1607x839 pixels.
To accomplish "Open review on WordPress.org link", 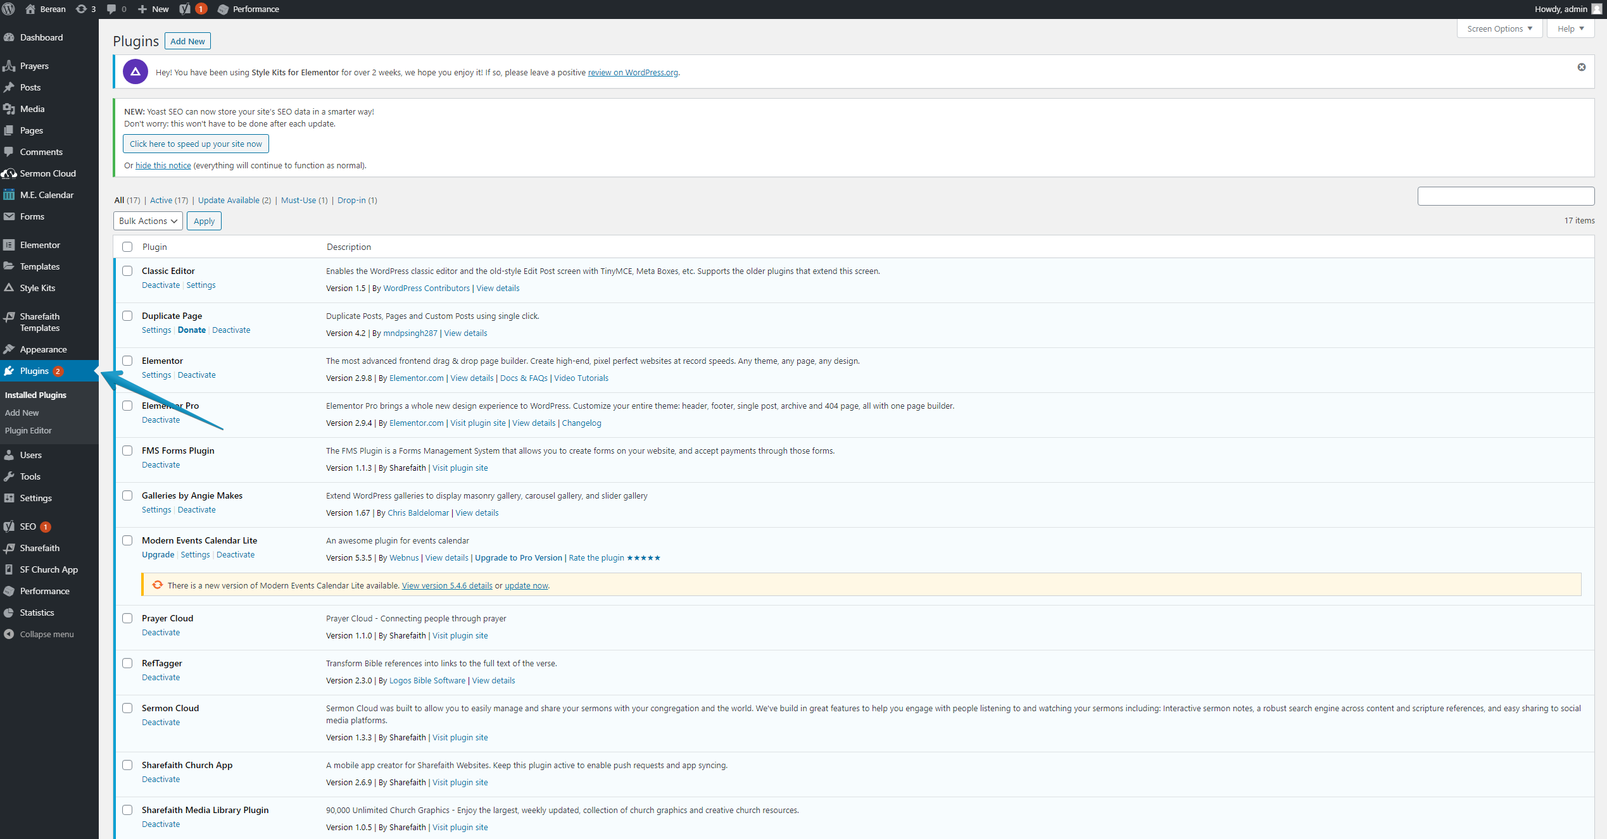I will pyautogui.click(x=633, y=72).
